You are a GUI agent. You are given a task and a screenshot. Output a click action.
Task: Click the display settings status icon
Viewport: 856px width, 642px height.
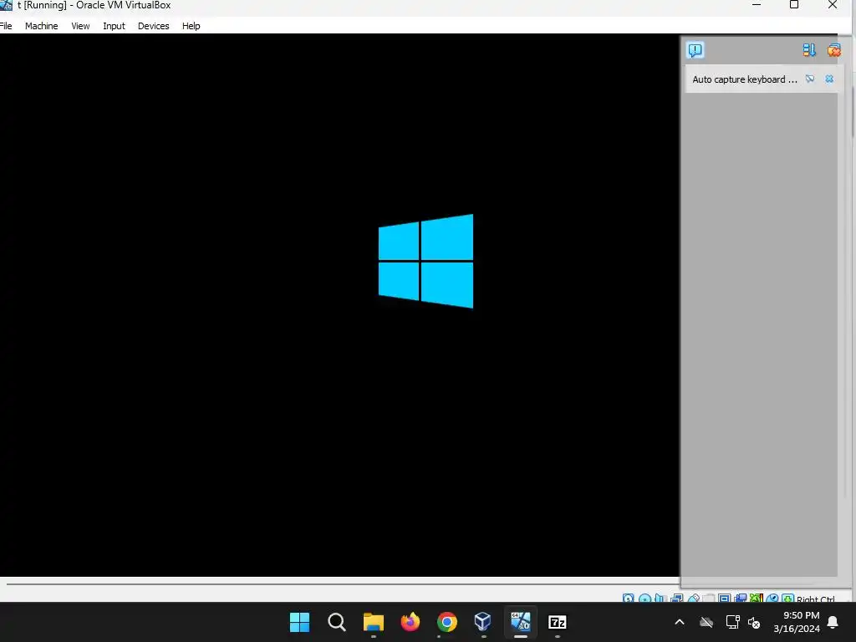click(725, 599)
